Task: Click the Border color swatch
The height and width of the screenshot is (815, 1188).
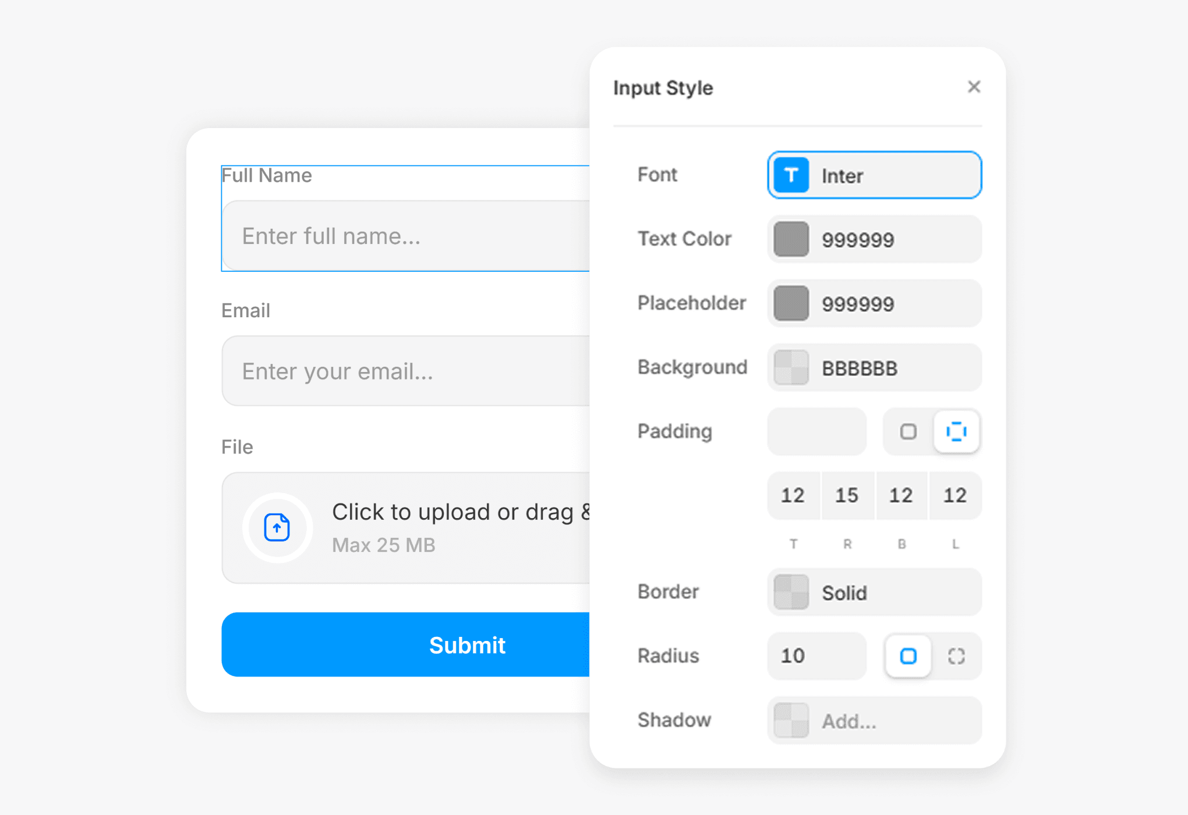Action: click(x=791, y=593)
